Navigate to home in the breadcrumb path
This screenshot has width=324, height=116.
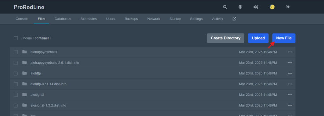[x=28, y=38]
